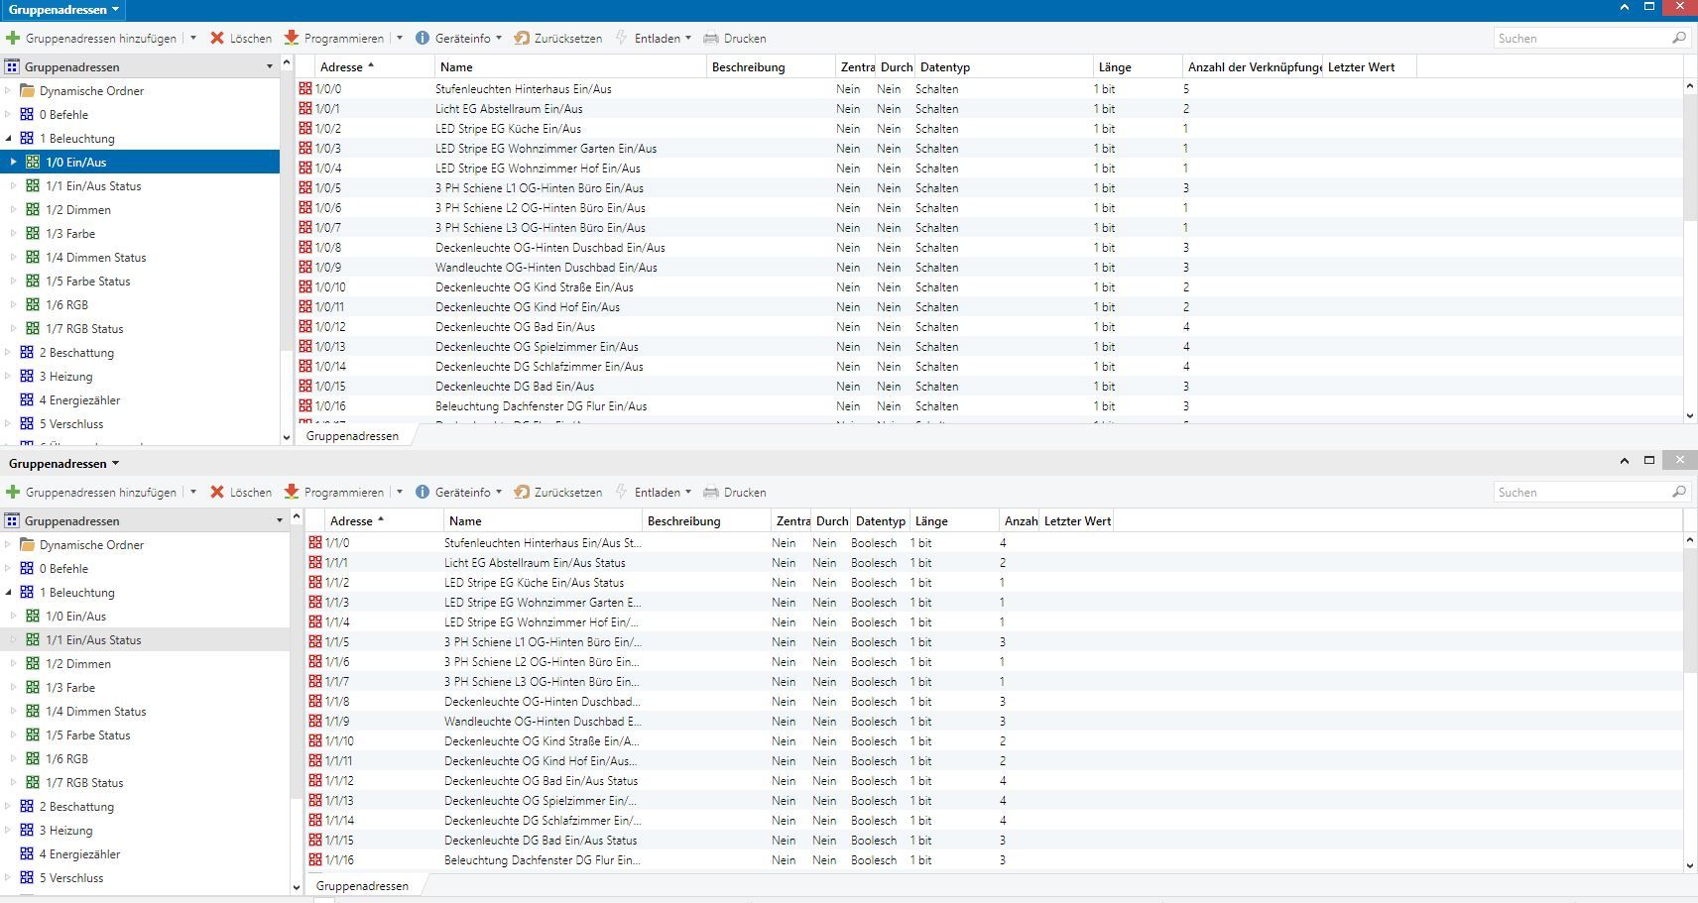Collapse top panel with up-chevron button

tap(1624, 8)
